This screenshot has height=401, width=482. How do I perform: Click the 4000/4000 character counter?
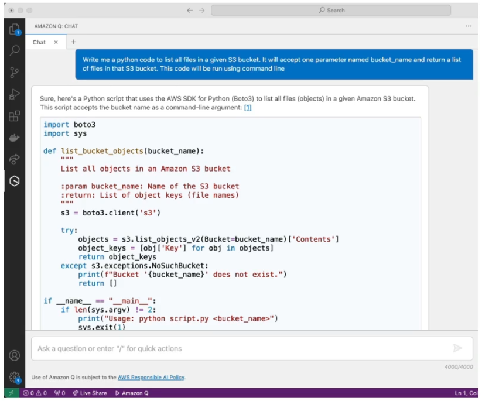pyautogui.click(x=459, y=367)
